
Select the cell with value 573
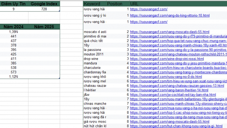(14, 72)
